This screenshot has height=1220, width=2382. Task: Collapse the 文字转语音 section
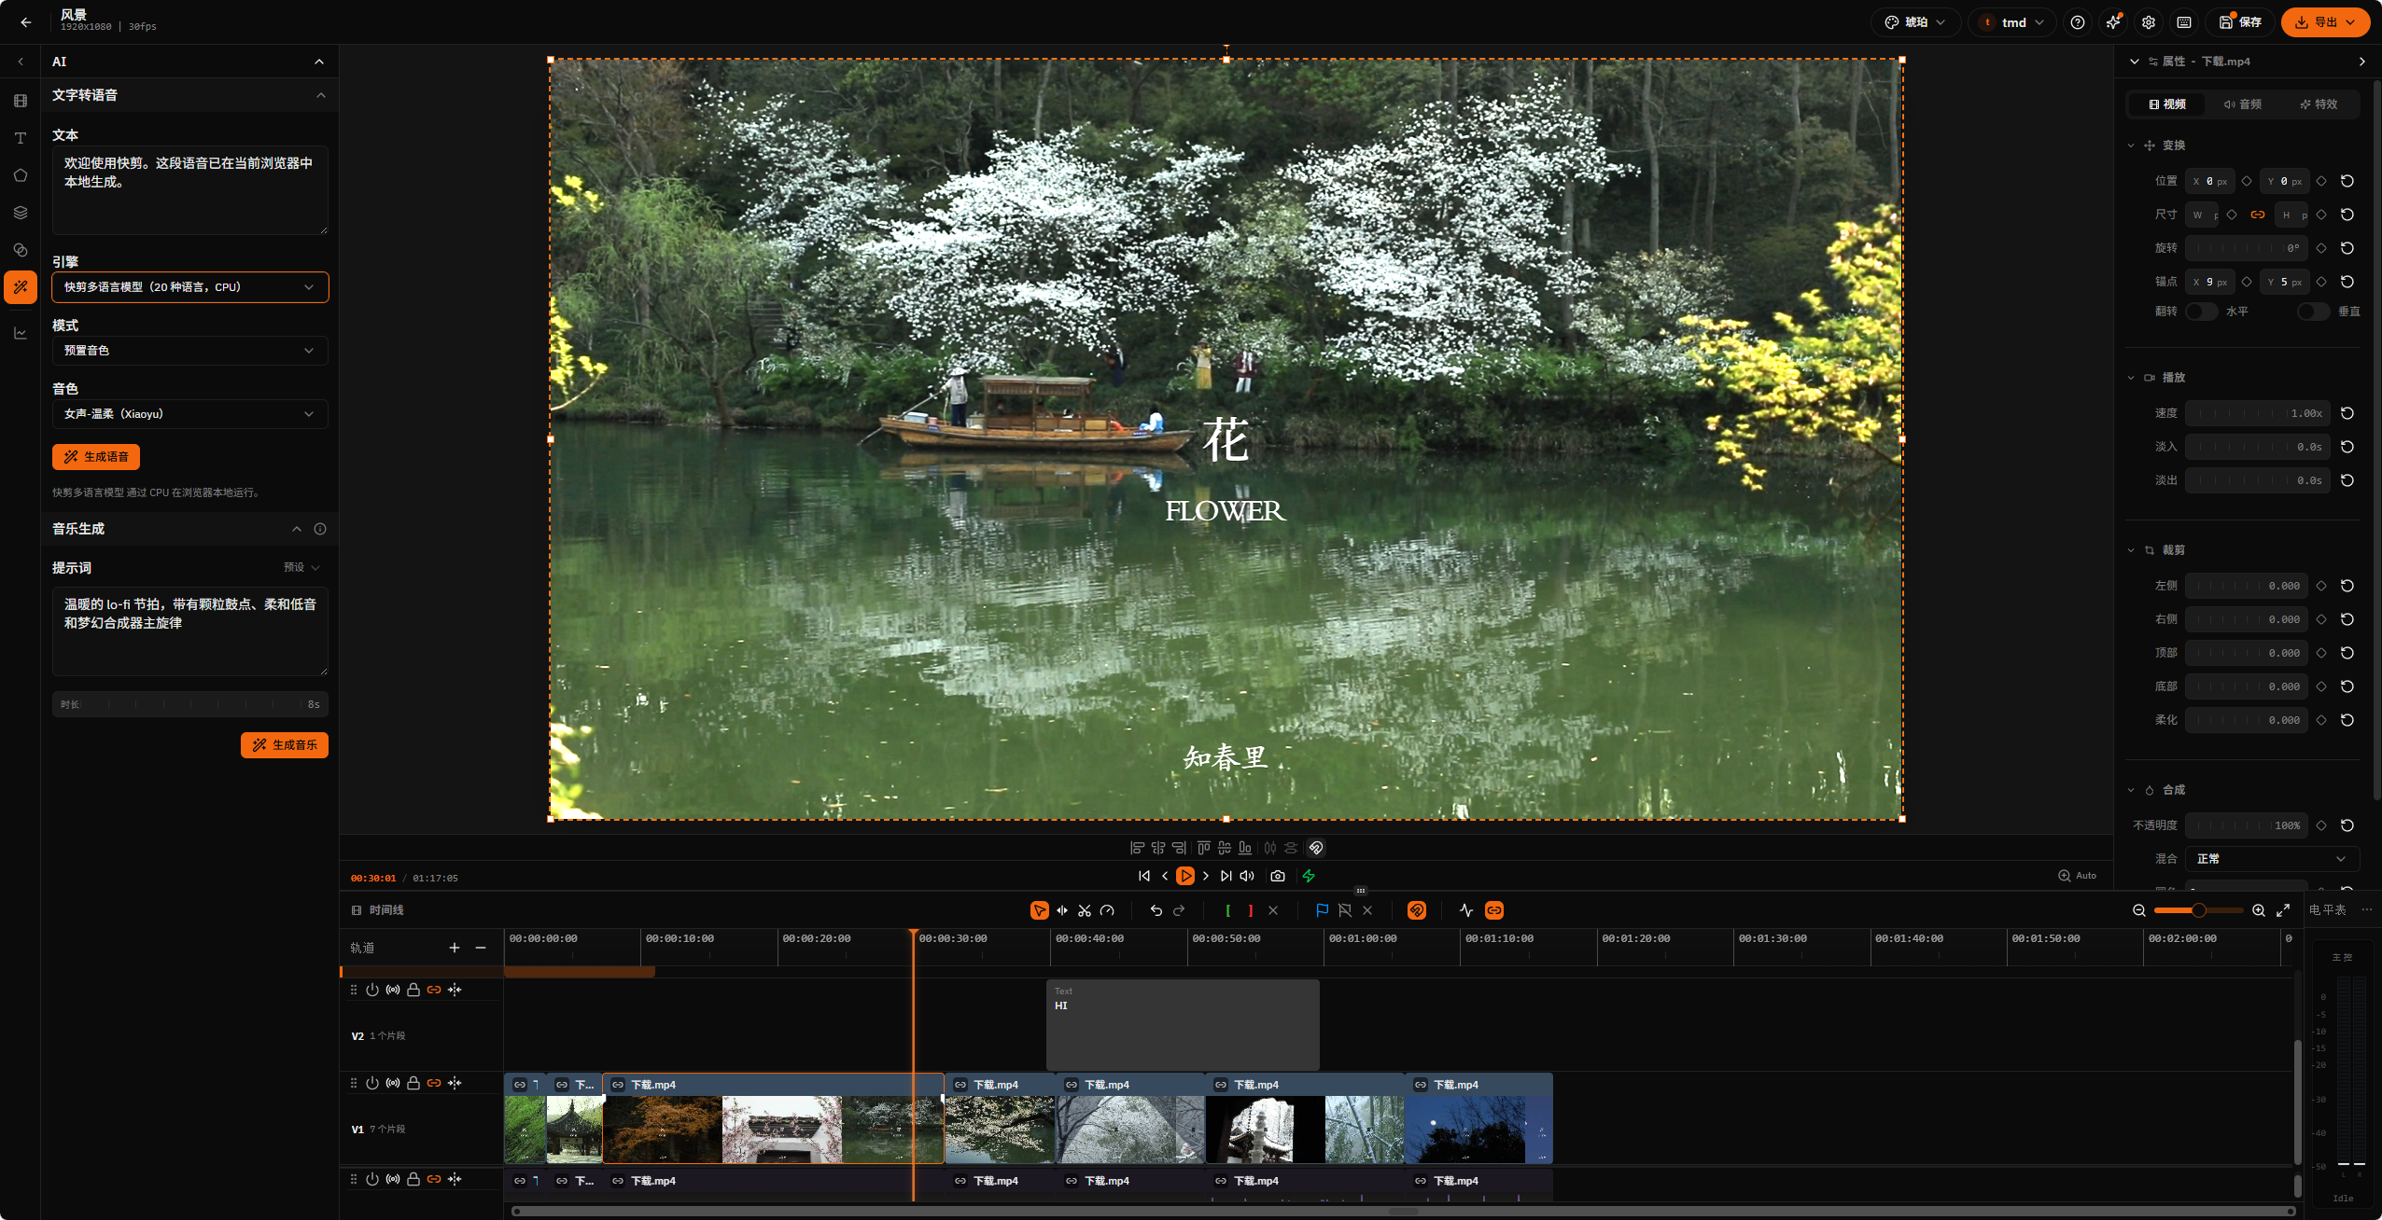pyautogui.click(x=321, y=95)
